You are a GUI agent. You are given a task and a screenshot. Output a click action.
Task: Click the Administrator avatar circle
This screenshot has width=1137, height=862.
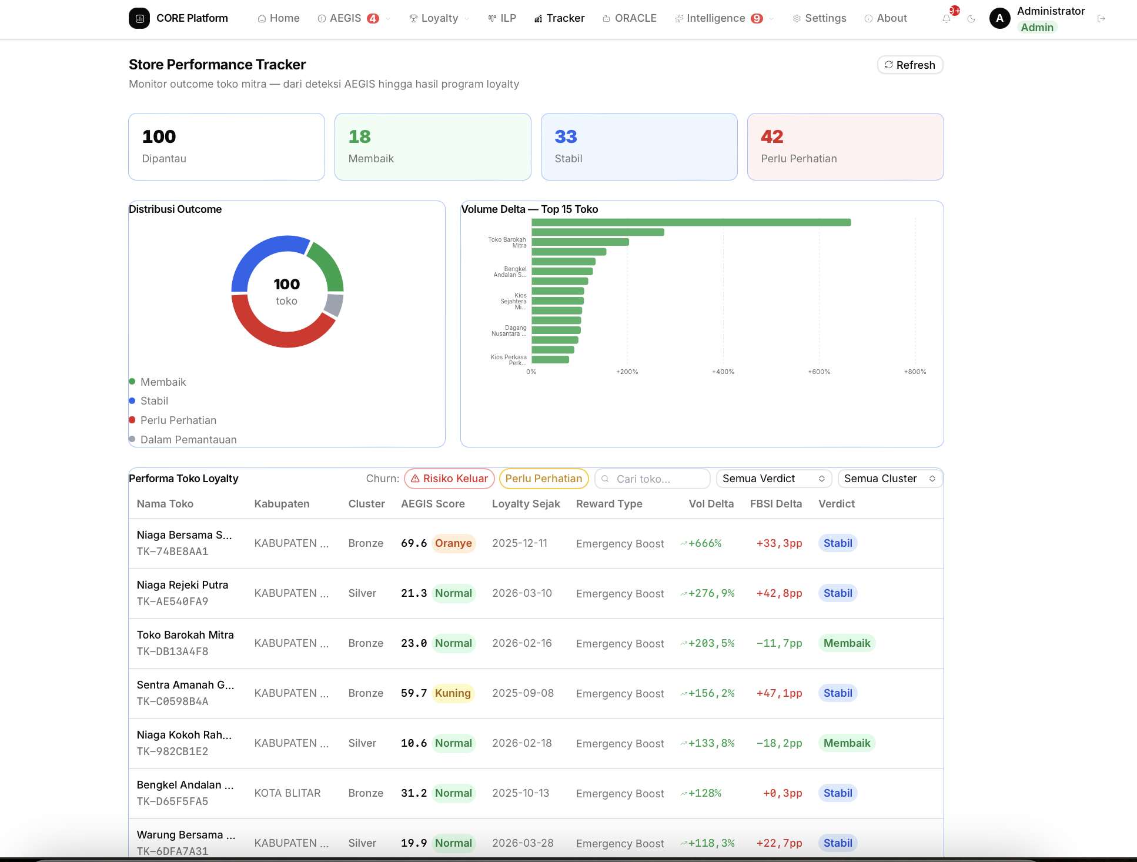(1000, 18)
